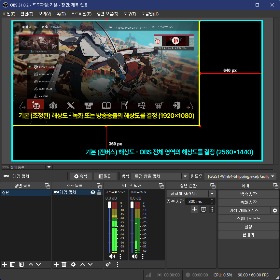Remove the selected source with the trash icon
The image size is (280, 280).
(64, 264)
